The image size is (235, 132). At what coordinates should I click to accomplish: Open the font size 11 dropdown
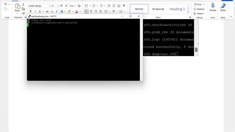58,6
